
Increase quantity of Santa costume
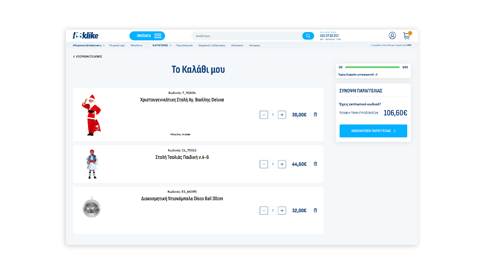(282, 115)
